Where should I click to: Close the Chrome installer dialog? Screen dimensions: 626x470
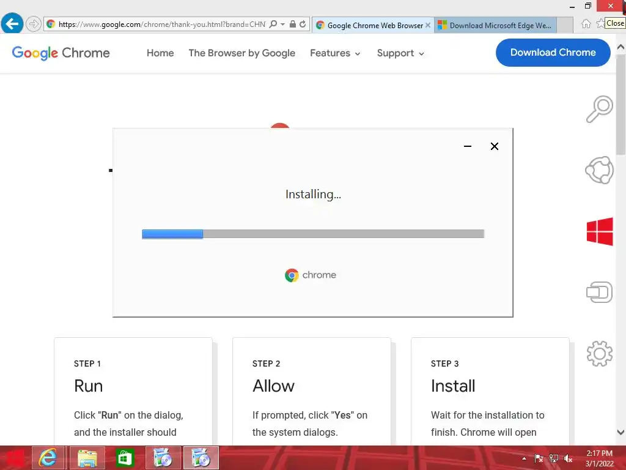(494, 146)
